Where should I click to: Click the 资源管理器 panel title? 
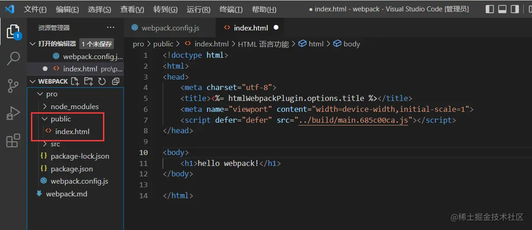coord(54,28)
